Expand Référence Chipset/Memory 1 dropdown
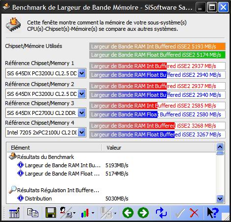 click(82, 73)
